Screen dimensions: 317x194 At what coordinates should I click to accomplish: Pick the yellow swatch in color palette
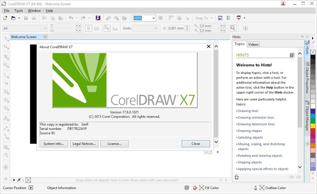click(x=313, y=126)
